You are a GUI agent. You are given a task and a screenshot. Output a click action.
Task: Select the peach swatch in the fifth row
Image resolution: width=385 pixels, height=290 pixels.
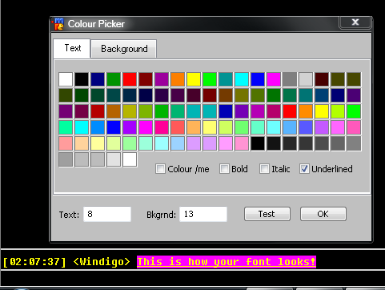click(x=82, y=143)
